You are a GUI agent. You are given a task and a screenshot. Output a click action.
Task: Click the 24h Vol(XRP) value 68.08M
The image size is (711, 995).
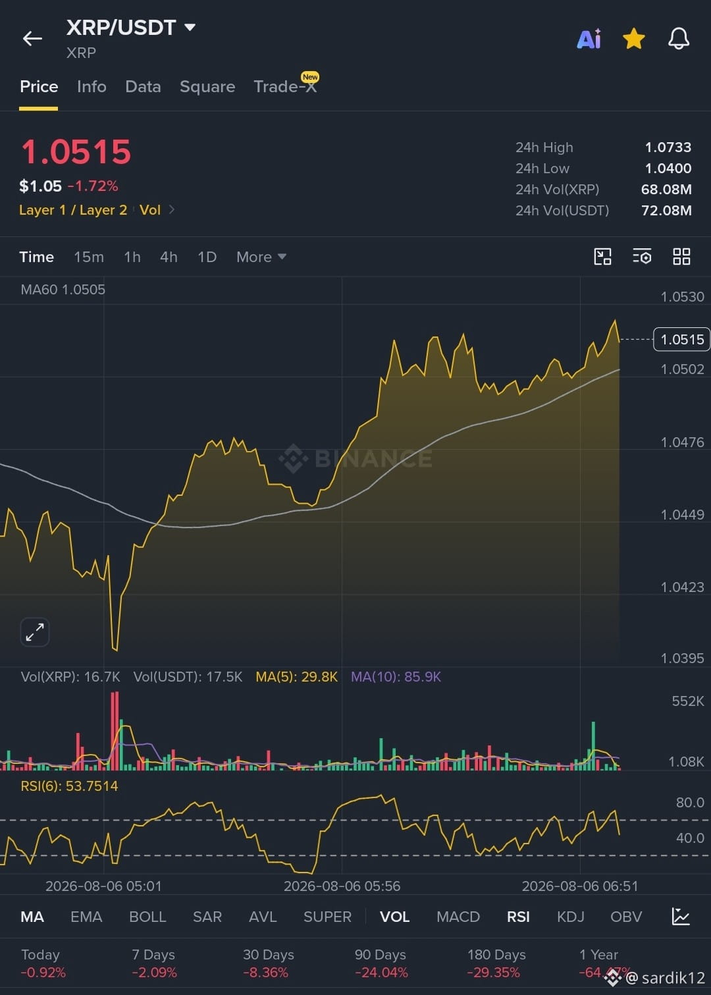tap(666, 190)
